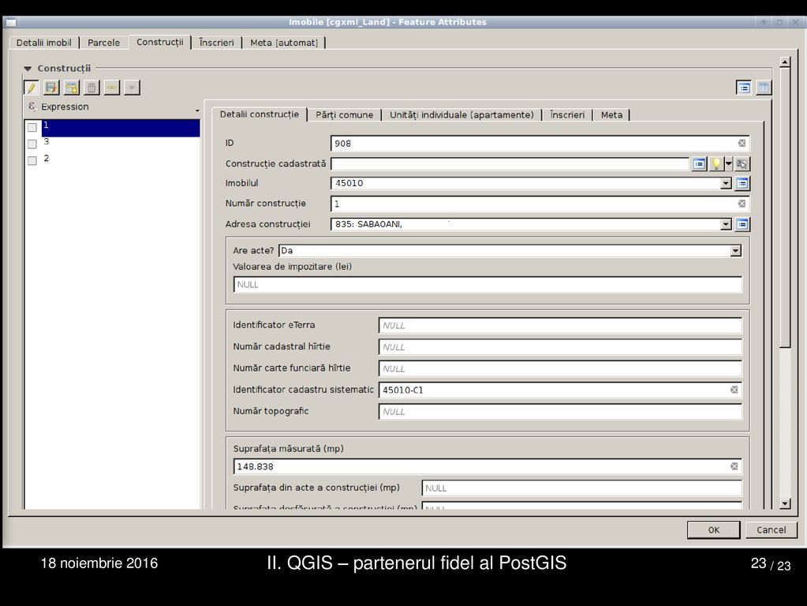807x606 pixels.
Task: Open the Adresa construcției related form icon
Action: coord(742,224)
